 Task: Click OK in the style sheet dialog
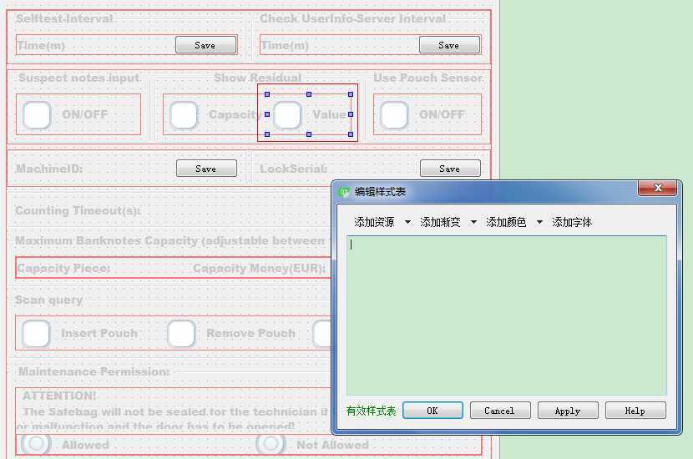pyautogui.click(x=432, y=411)
